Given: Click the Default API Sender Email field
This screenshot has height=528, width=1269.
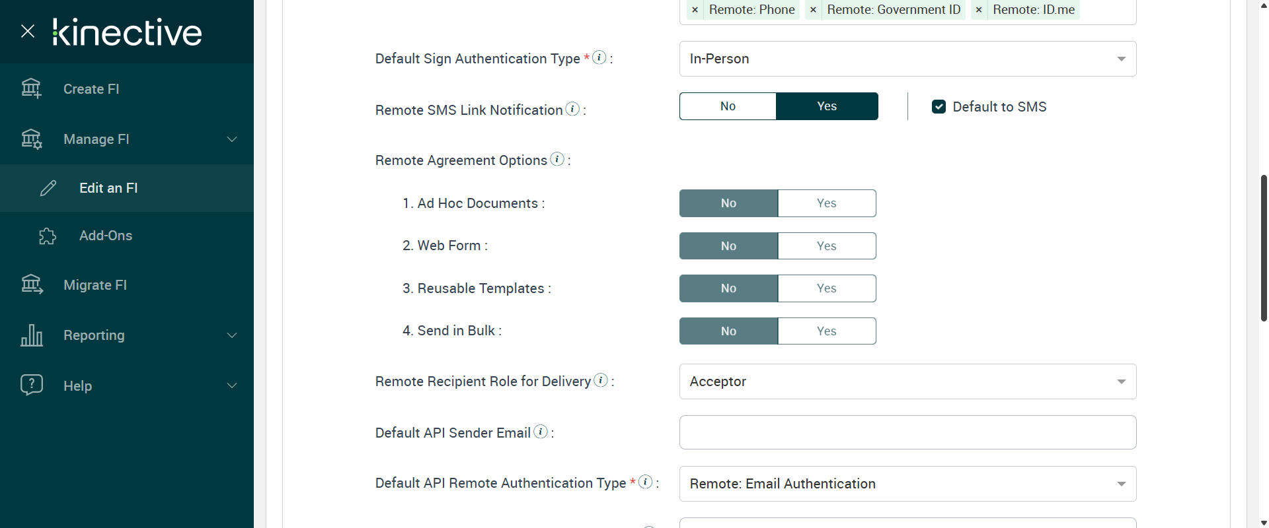Looking at the screenshot, I should 907,432.
